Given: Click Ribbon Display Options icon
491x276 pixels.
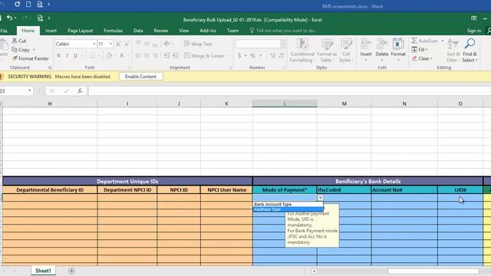Looking at the screenshot, I should (474, 18).
